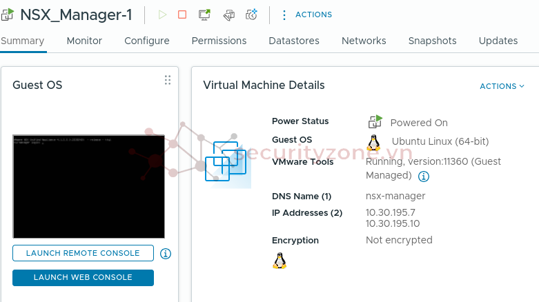Go to the Permissions tab
The image size is (539, 302).
tap(219, 41)
